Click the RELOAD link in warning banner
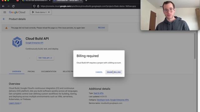The height and width of the screenshot is (112, 200). point(101,28)
